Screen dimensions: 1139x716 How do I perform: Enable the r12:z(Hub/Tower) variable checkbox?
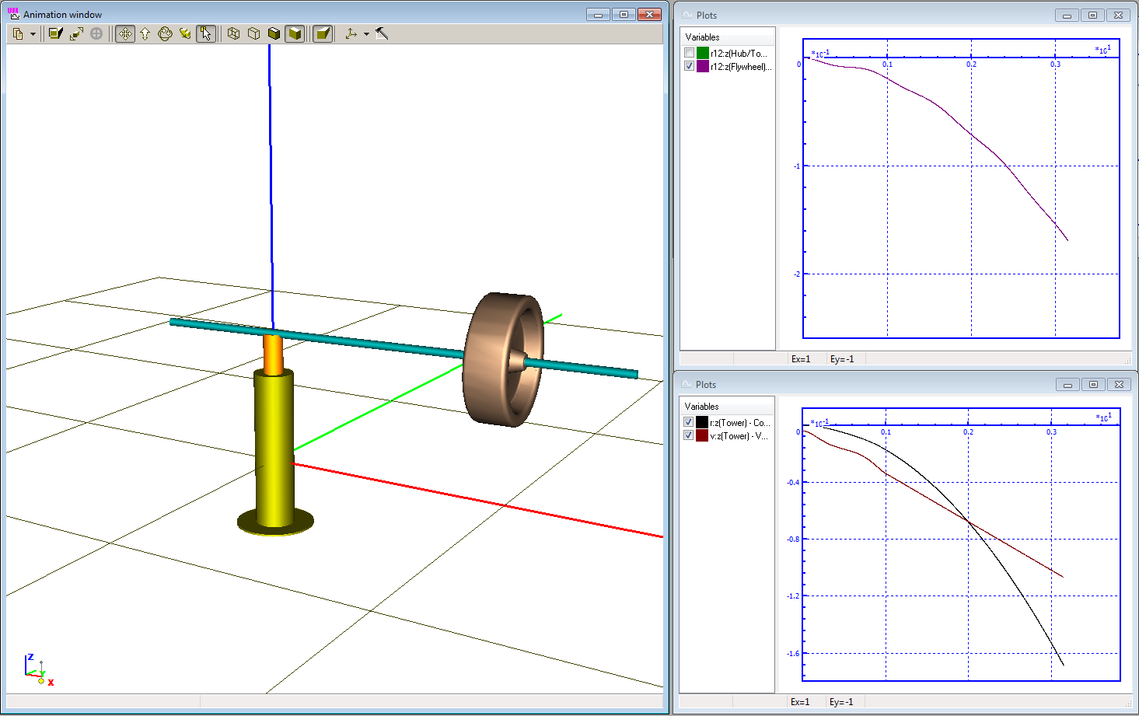[689, 52]
